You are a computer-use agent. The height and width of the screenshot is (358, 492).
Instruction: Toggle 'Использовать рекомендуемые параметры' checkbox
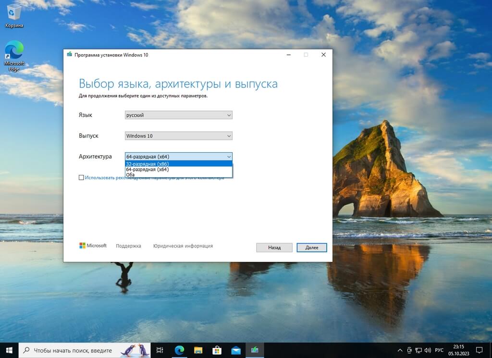(81, 177)
